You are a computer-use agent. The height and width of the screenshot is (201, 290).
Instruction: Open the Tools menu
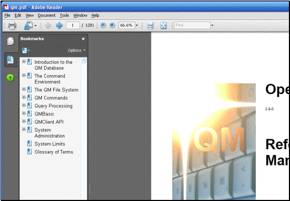click(x=64, y=16)
